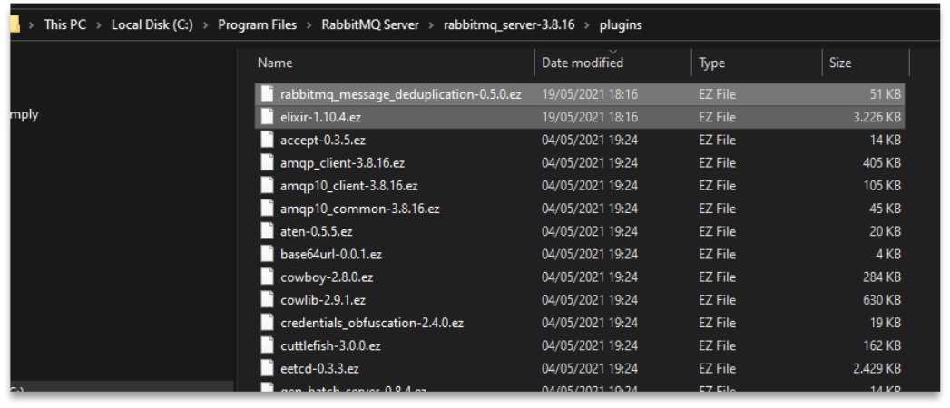This screenshot has width=950, height=408.
Task: Go to Local Disk (C:) breadcrumb
Action: [x=152, y=25]
